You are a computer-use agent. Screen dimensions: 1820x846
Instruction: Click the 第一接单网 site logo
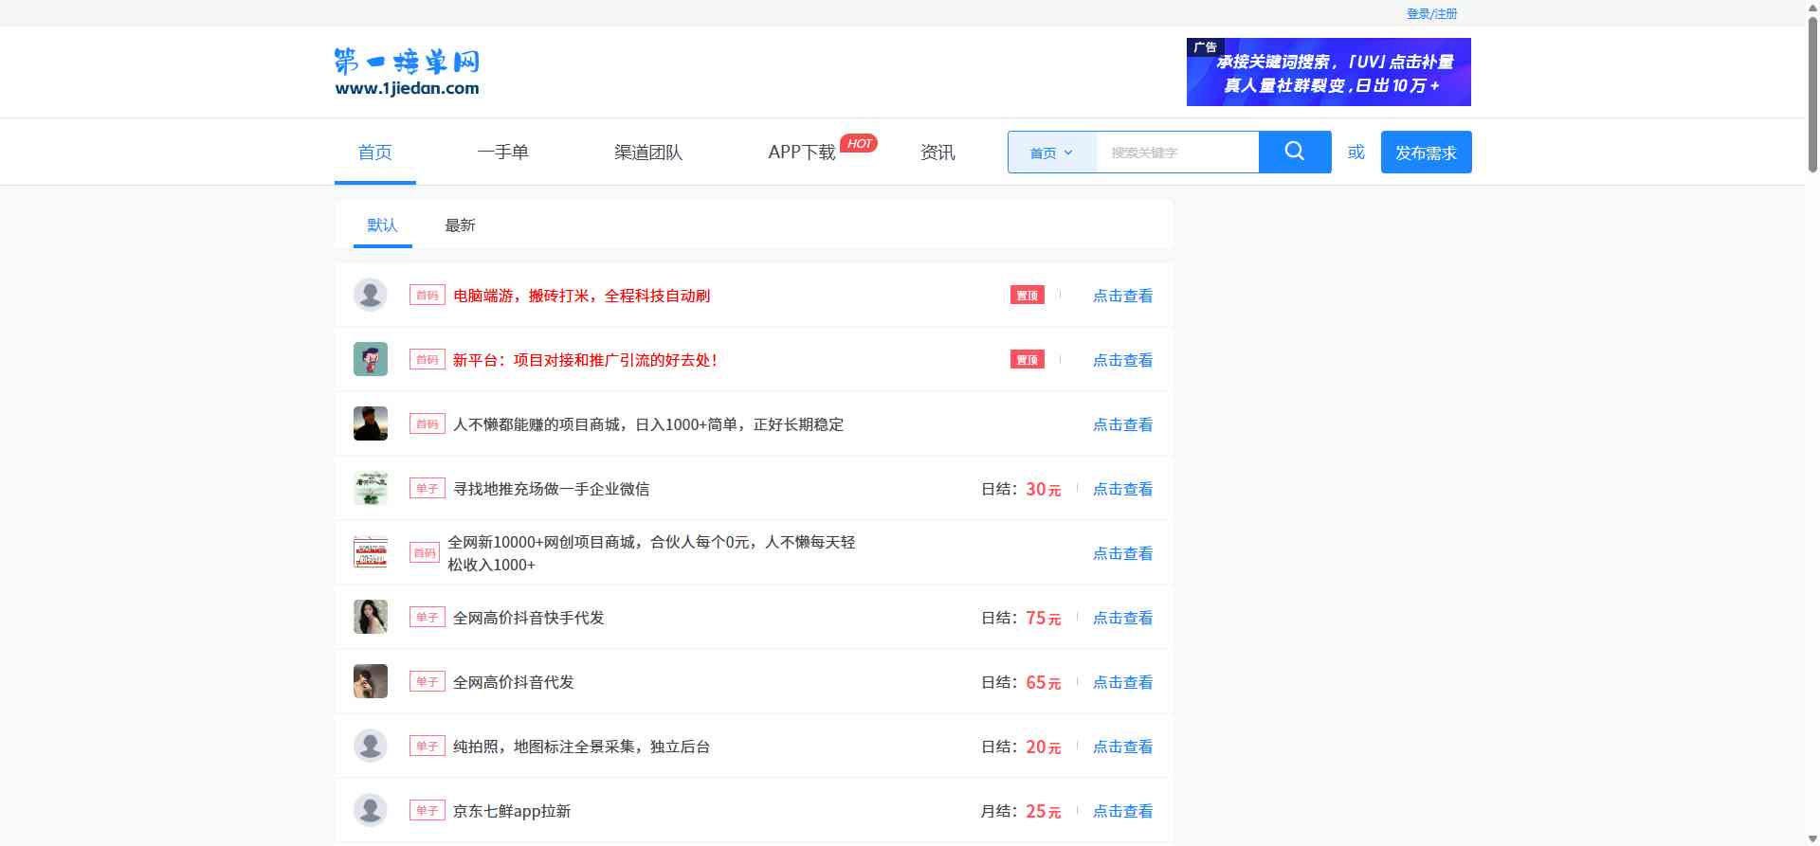pos(407,72)
